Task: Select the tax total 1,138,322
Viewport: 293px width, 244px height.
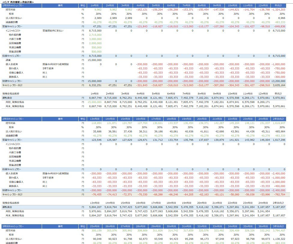Action: coord(279,239)
